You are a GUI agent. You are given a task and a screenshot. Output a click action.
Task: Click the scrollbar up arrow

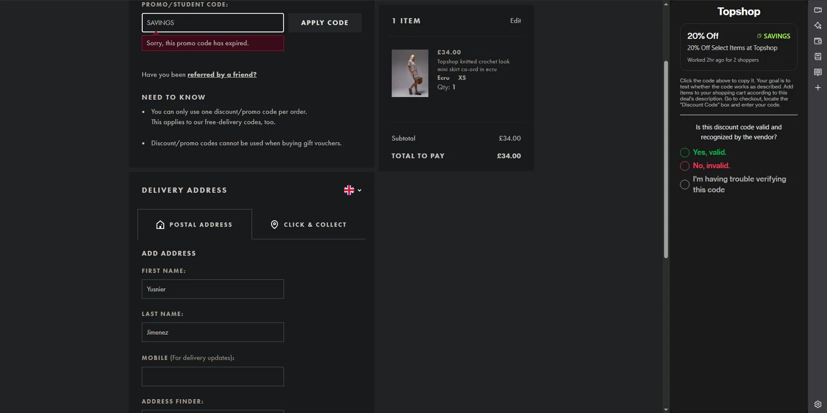point(666,4)
